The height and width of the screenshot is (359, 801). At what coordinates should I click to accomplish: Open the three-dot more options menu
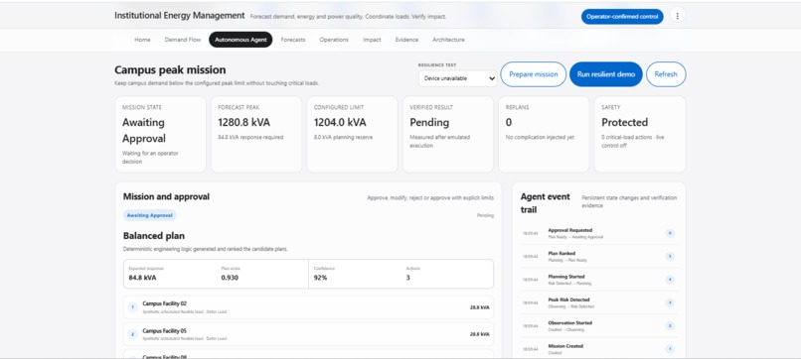click(678, 16)
